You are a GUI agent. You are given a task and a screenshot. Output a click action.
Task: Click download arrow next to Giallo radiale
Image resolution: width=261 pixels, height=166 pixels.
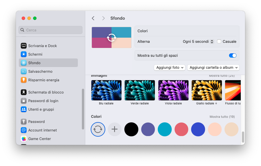(216, 103)
